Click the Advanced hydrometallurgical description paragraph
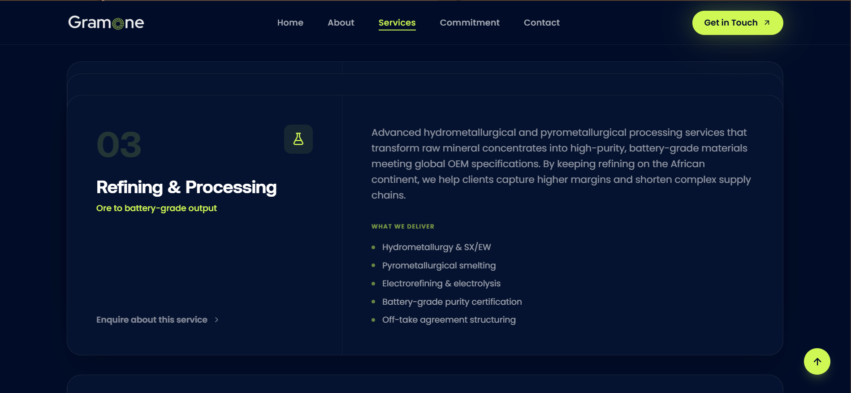Viewport: 851px width, 393px height. [x=561, y=164]
